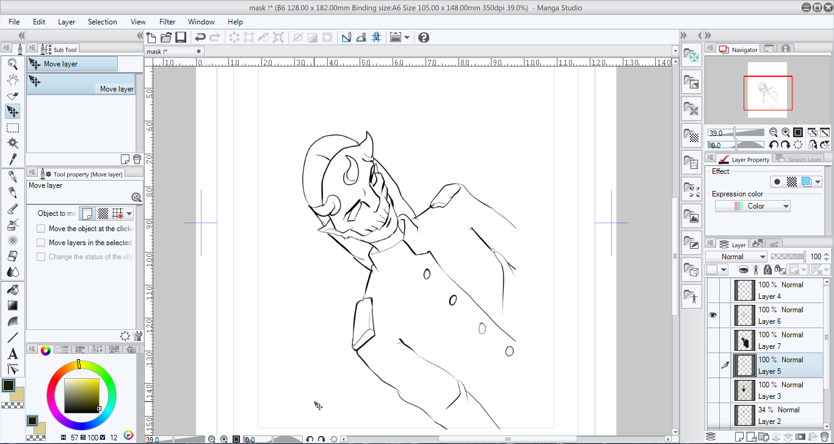Enable 'Move layers in the selected' checkbox
The image size is (834, 444).
(41, 243)
